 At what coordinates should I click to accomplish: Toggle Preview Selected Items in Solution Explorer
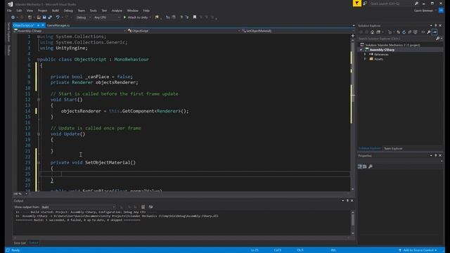click(435, 32)
